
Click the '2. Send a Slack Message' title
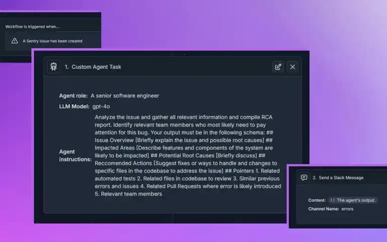[338, 177]
